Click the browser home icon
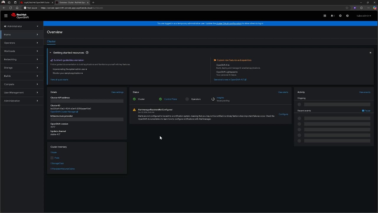Screen dimensions: 378x213 [17, 8]
